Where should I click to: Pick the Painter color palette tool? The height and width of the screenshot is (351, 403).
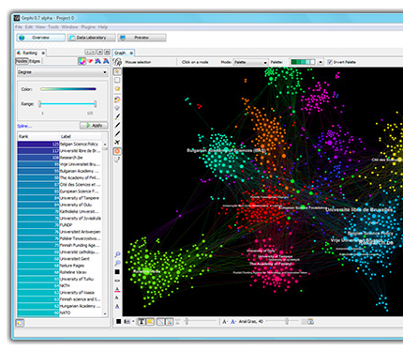pyautogui.click(x=117, y=99)
